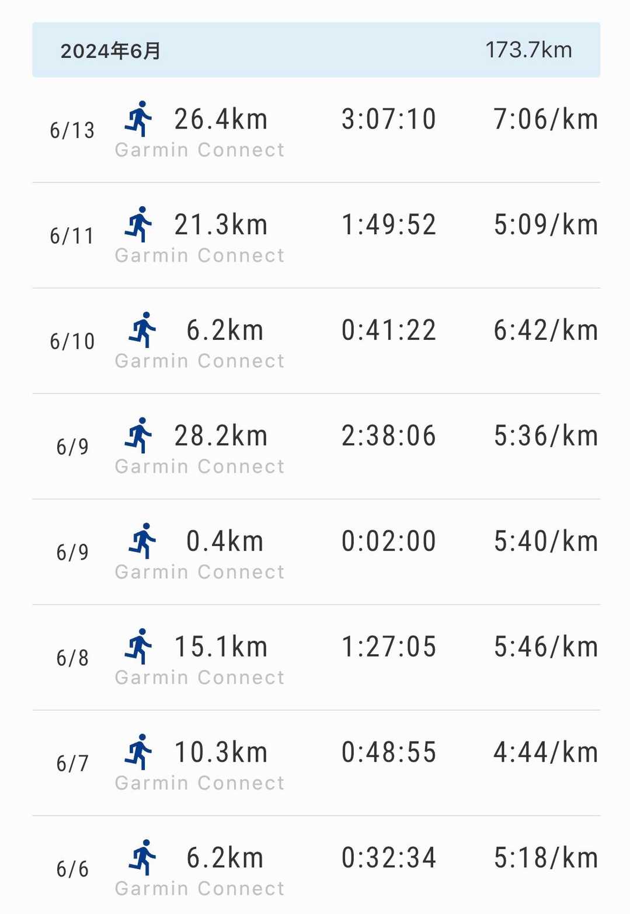Click the running icon for 26.4km activity
Screen dimensions: 630x914
click(138, 119)
